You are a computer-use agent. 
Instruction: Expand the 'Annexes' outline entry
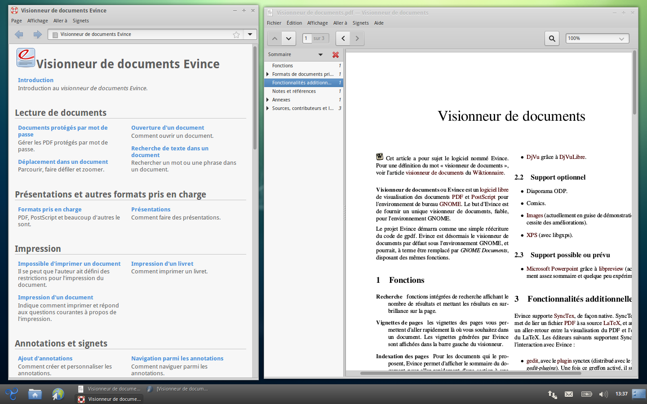tap(268, 100)
